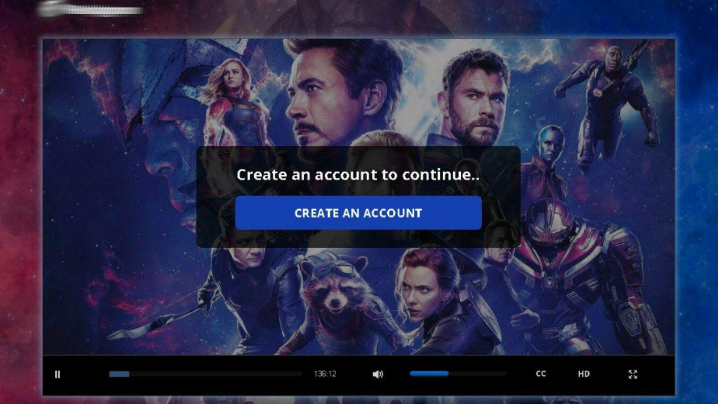The width and height of the screenshot is (718, 404).
Task: Seek along the video progress bar
Action: (x=205, y=374)
